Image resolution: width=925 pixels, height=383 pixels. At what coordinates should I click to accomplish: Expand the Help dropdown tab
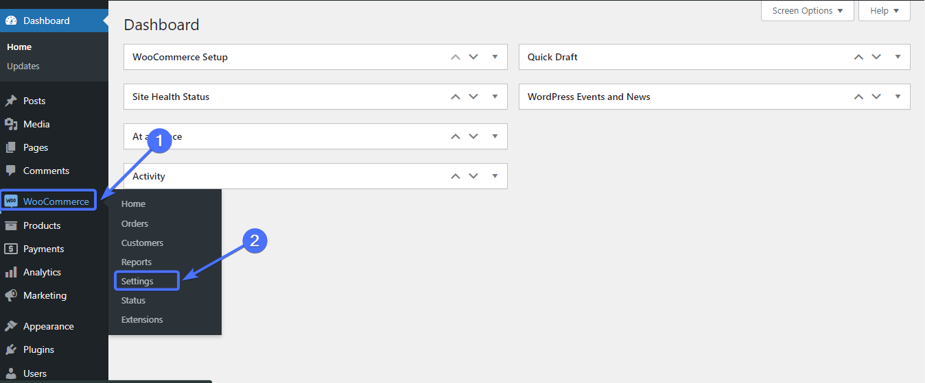pos(884,11)
